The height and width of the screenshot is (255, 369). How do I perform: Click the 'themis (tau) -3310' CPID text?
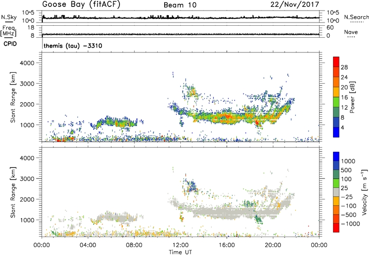pos(73,46)
